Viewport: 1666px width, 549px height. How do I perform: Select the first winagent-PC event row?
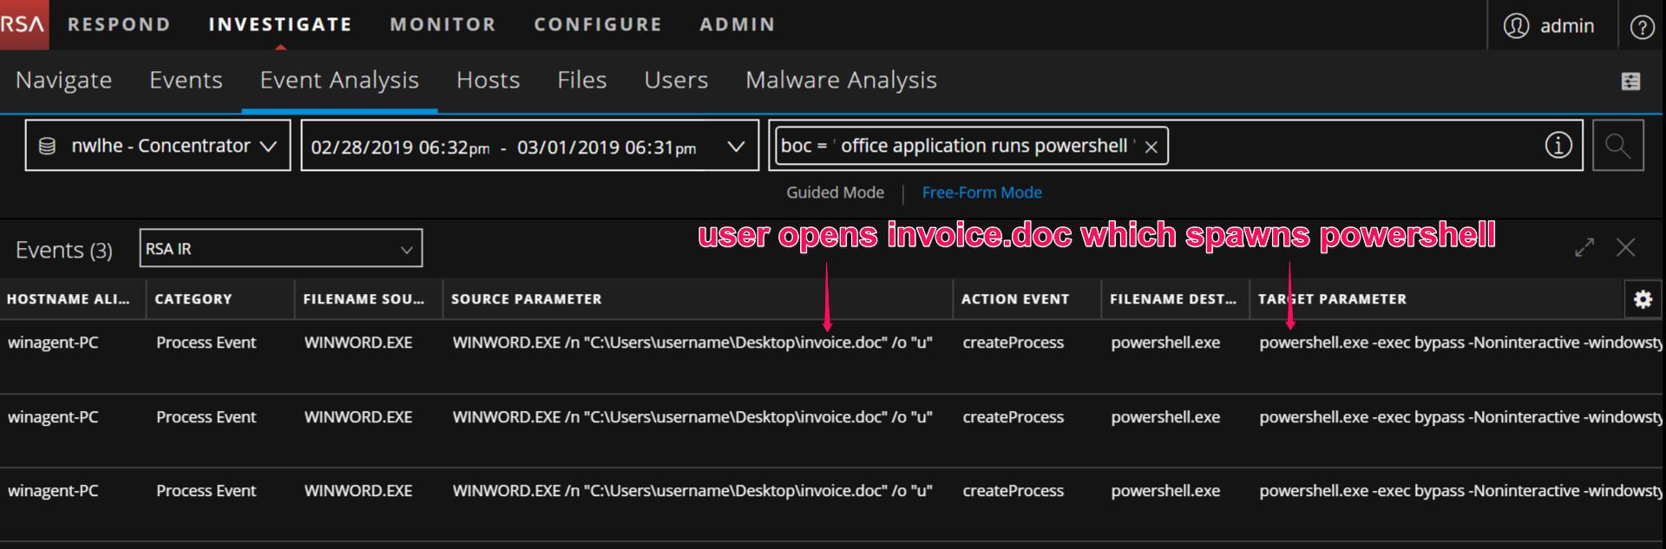pos(53,343)
